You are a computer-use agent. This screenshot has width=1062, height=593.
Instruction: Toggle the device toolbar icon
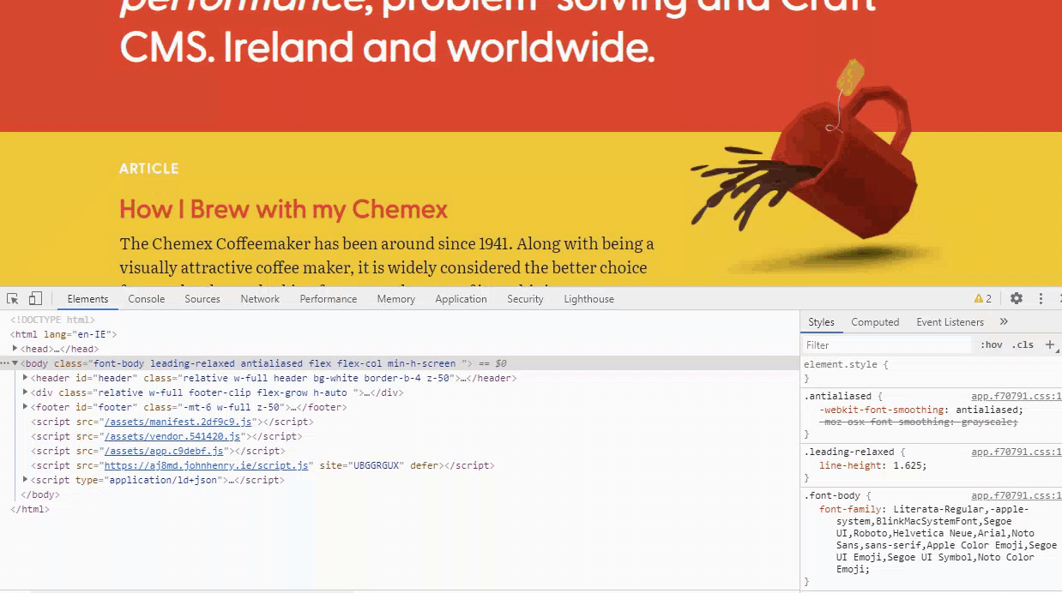[x=35, y=299]
